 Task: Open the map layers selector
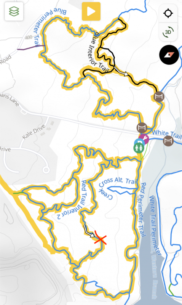point(14,11)
